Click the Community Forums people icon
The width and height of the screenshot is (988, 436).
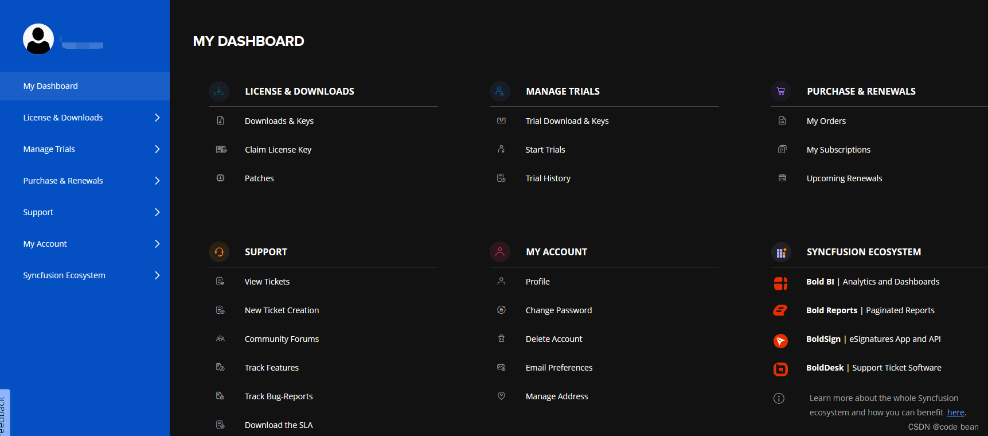tap(220, 338)
